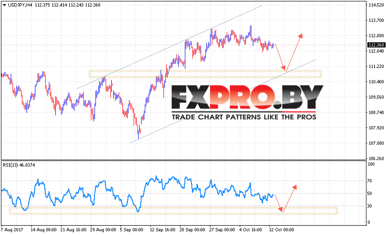The image size is (386, 235).
Task: Select the high price value 112.414
Action: [59, 5]
